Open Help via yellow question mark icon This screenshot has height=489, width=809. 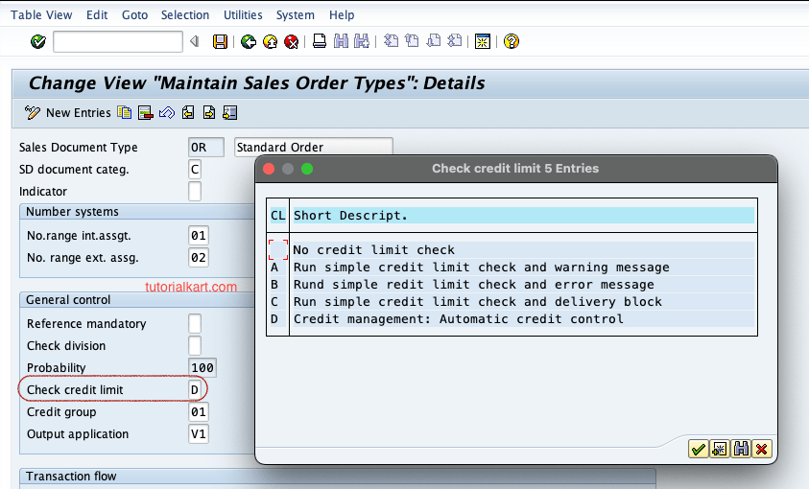click(x=512, y=41)
